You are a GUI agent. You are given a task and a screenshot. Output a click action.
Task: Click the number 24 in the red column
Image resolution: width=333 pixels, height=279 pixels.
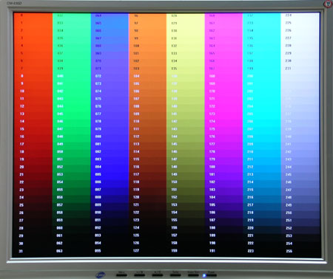[x=21, y=197]
